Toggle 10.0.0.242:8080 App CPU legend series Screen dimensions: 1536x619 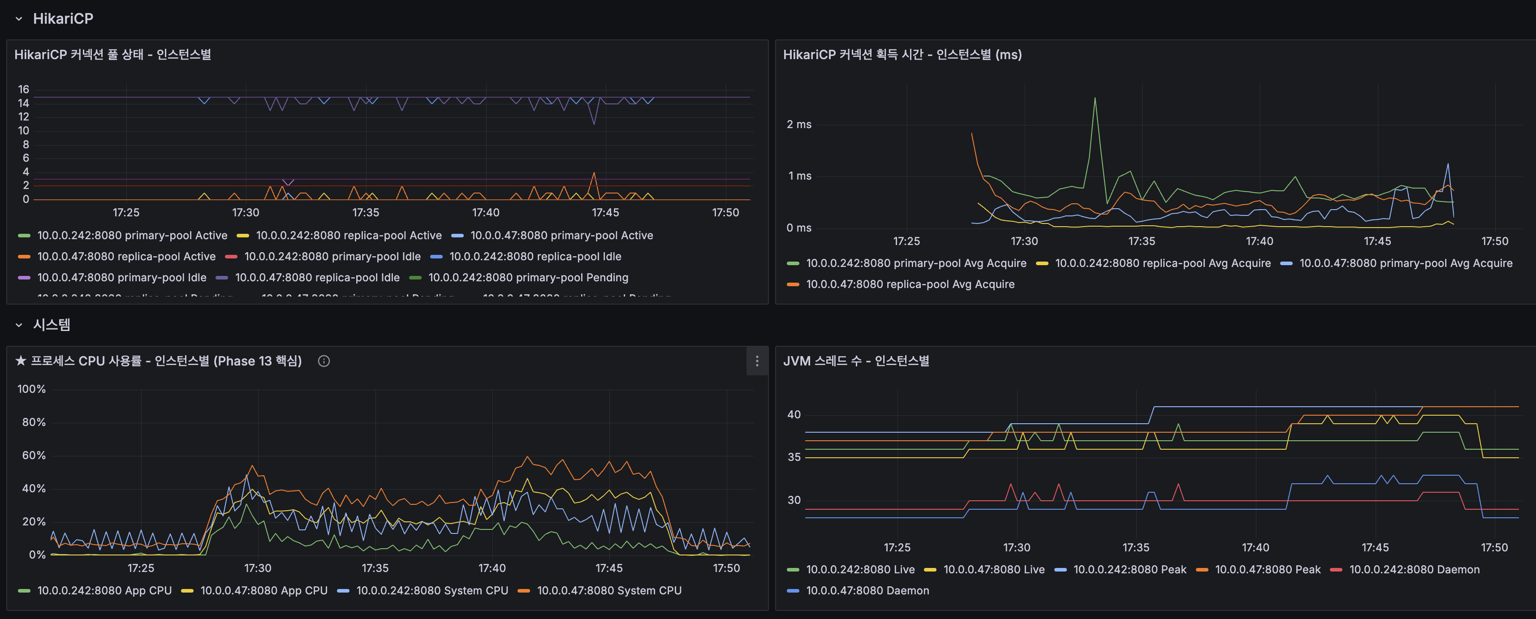(104, 590)
